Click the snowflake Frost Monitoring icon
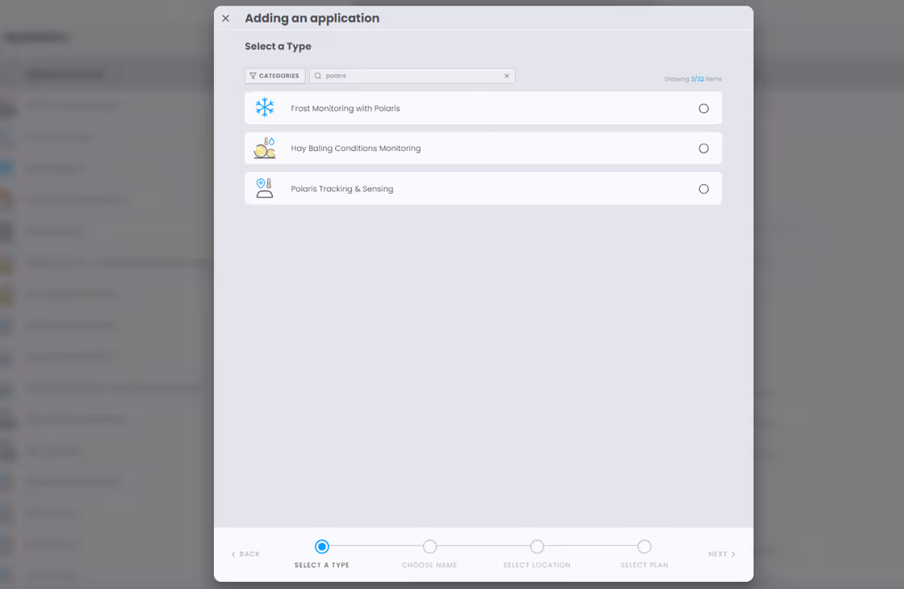The width and height of the screenshot is (904, 589). coord(265,108)
